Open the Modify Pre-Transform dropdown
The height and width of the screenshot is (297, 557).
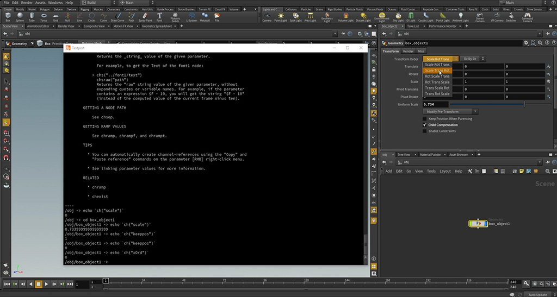451,111
